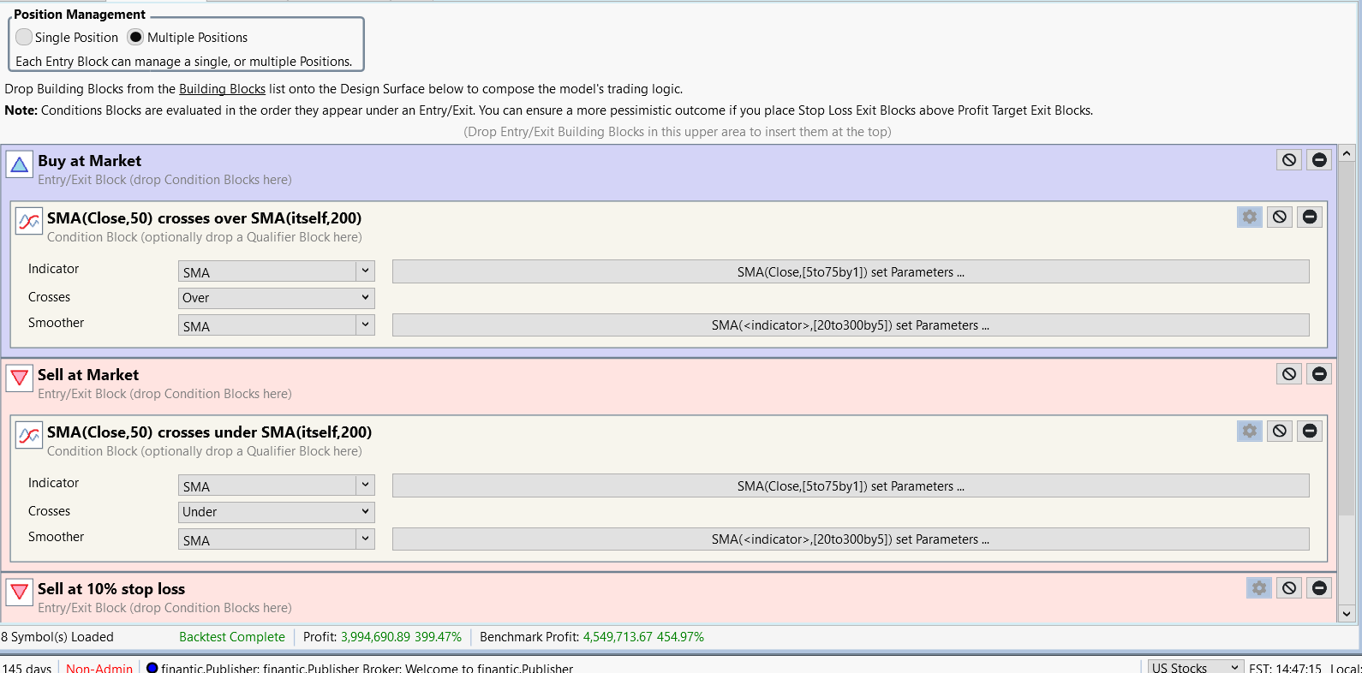Follow the Building Blocks link
1362x673 pixels.
(x=222, y=89)
